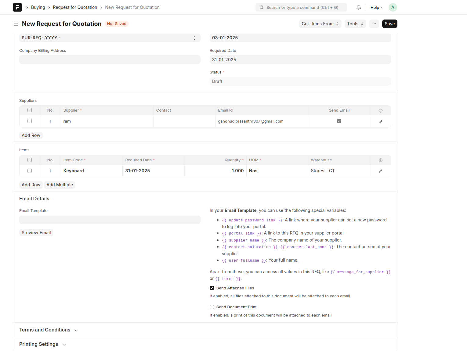Open the three-dots more menu
Image resolution: width=467 pixels, height=351 pixels.
(x=374, y=24)
